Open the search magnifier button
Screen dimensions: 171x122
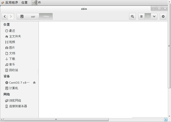(132, 17)
